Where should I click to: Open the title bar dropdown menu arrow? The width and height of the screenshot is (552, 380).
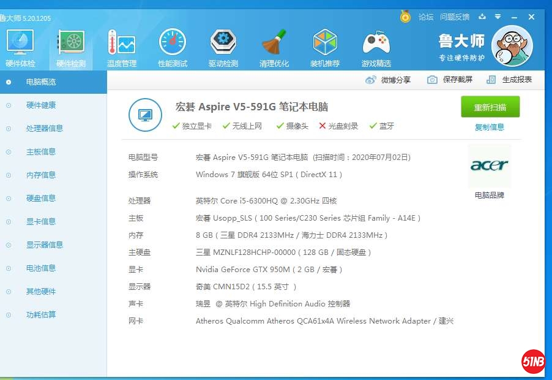pos(498,17)
